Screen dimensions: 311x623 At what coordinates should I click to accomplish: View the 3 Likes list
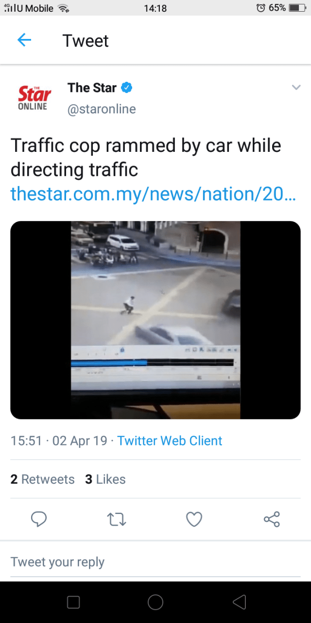tap(105, 479)
